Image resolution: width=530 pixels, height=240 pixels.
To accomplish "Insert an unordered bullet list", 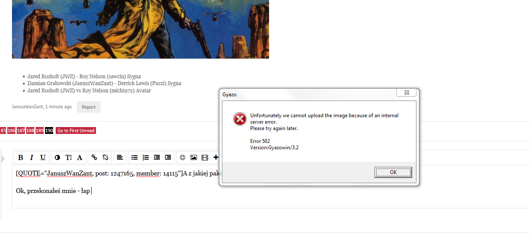I will pos(135,157).
